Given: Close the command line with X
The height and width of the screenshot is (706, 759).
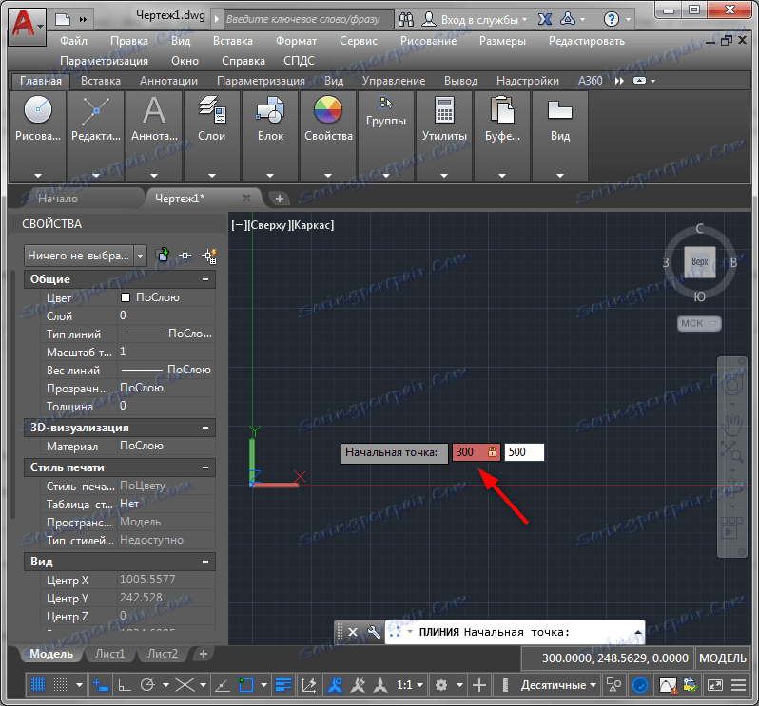Looking at the screenshot, I should [353, 632].
